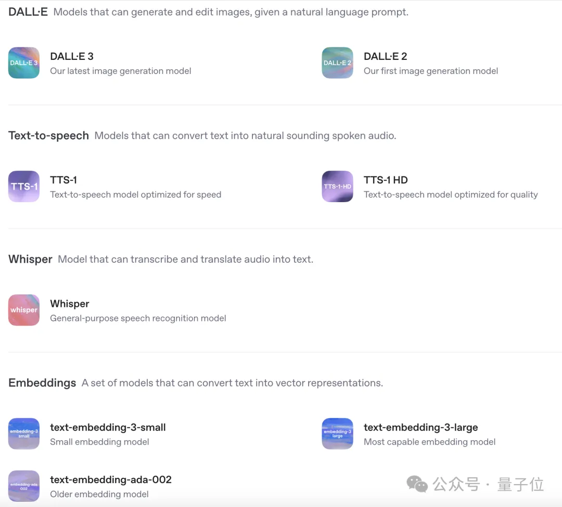Select the TTS-1-HD model icon

click(337, 187)
